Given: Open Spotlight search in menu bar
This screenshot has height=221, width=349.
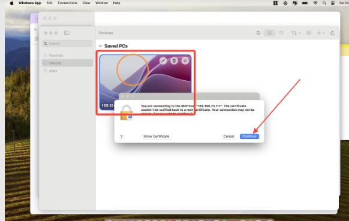Looking at the screenshot, I should [x=324, y=3].
